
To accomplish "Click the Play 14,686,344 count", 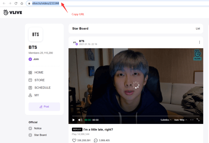I will (81, 134).
